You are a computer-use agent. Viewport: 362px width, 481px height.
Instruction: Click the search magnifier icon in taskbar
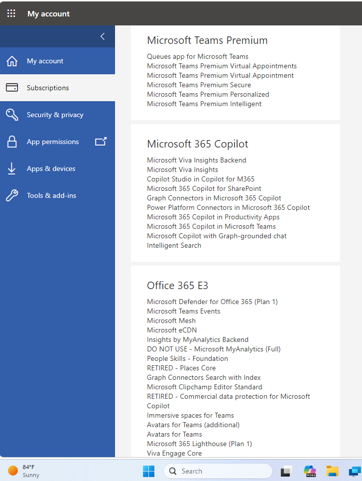pyautogui.click(x=173, y=471)
